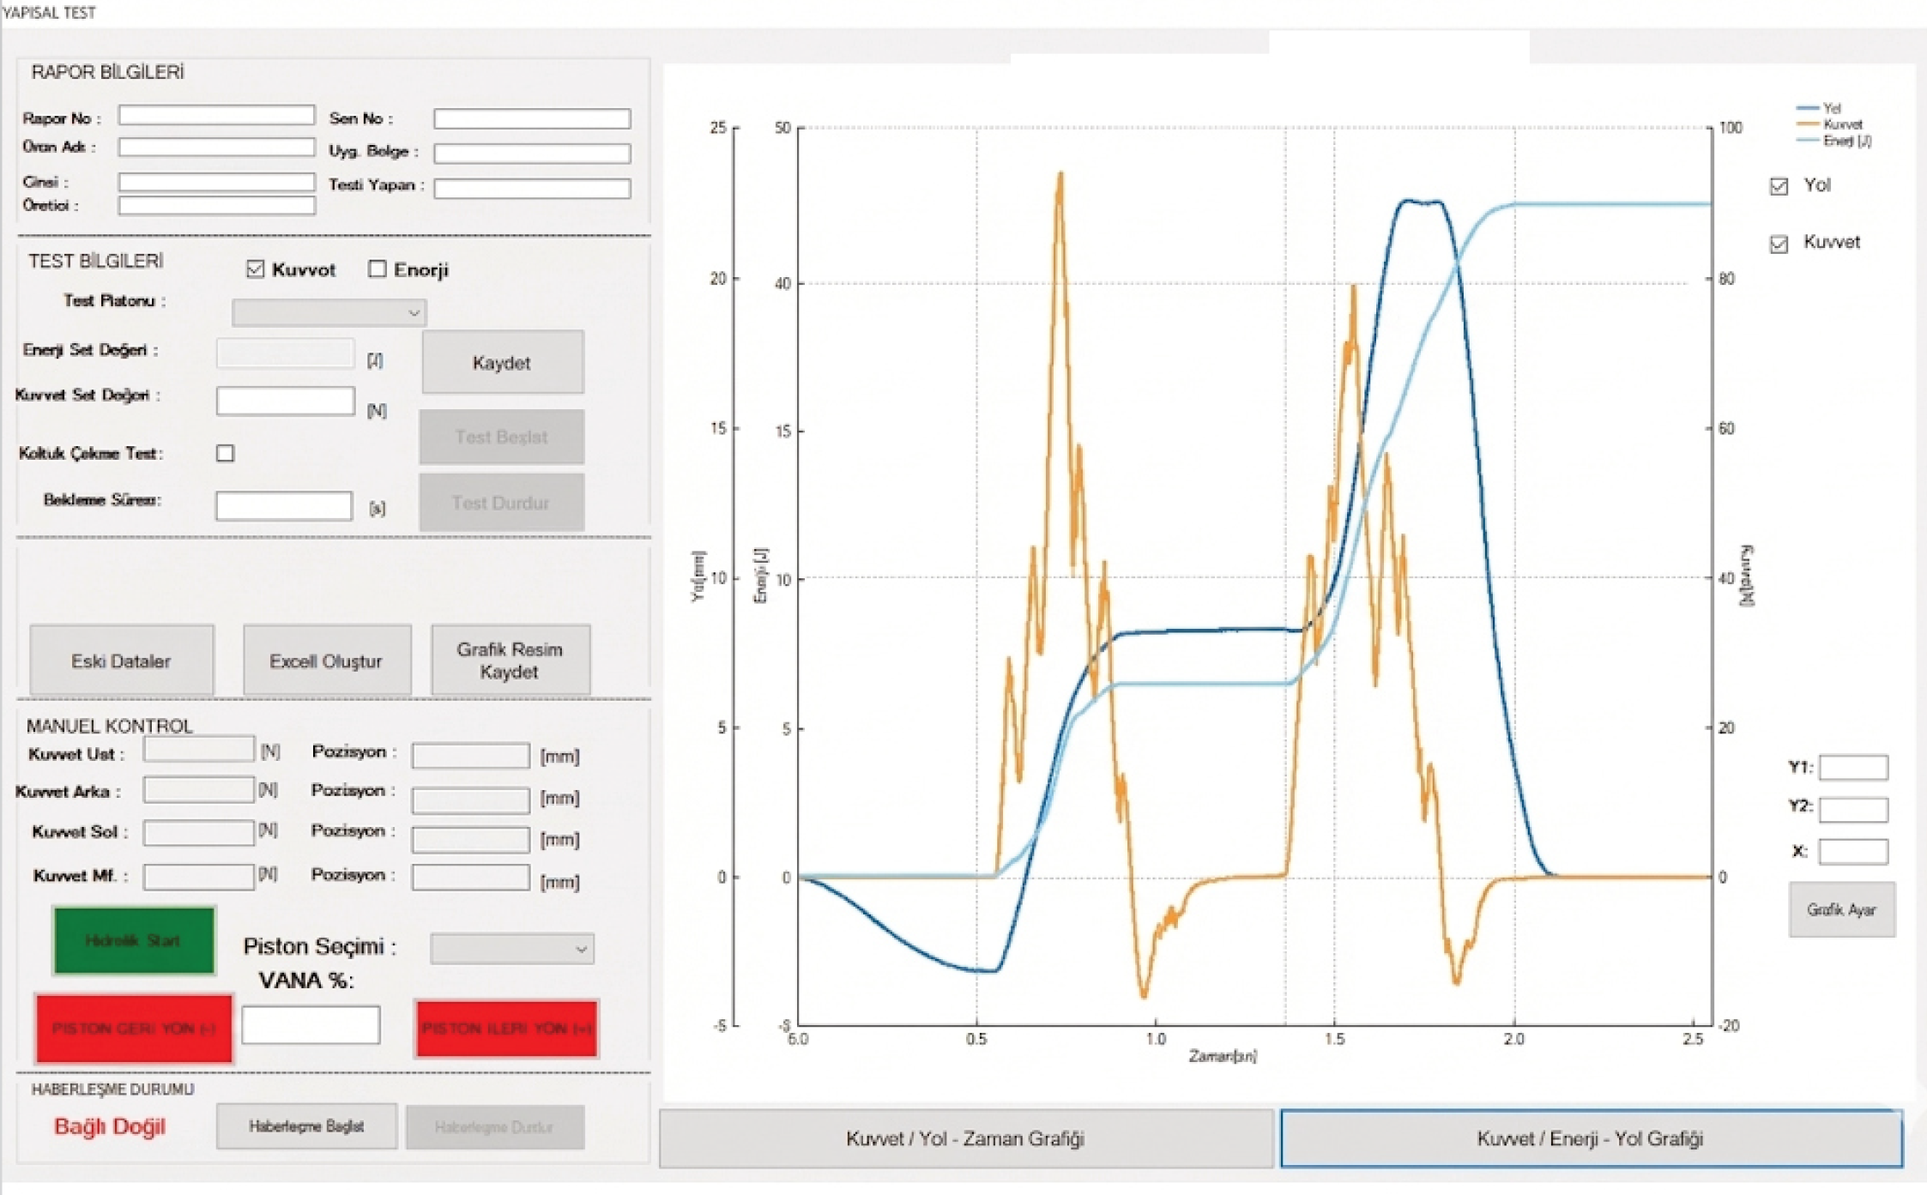
Task: Click the green Hidrolik Start button
Action: 134,940
